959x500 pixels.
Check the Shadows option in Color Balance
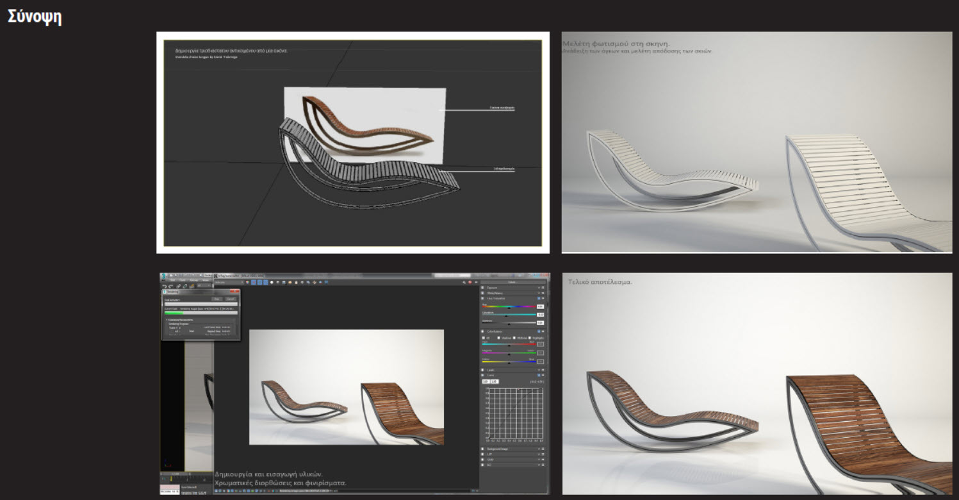[x=498, y=338]
